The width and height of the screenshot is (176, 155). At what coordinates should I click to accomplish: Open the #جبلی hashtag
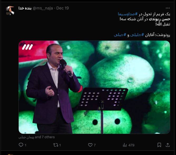pyautogui.click(x=120, y=35)
